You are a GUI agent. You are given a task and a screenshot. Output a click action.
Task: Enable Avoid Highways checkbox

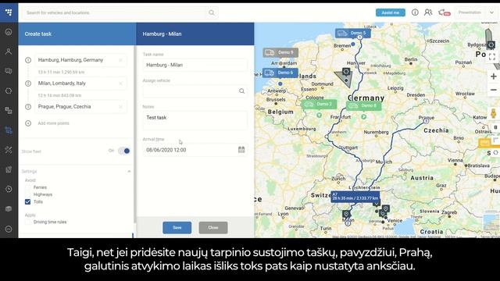(28, 194)
